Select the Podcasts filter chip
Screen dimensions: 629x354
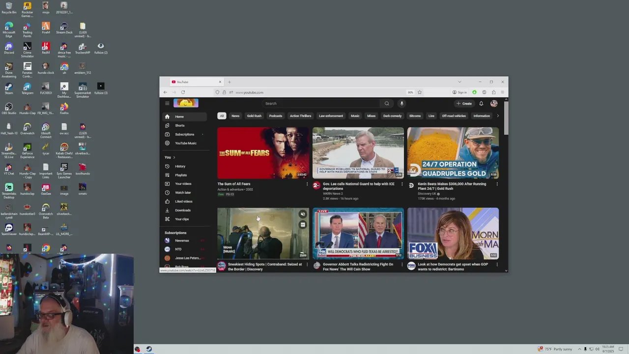[x=276, y=116]
